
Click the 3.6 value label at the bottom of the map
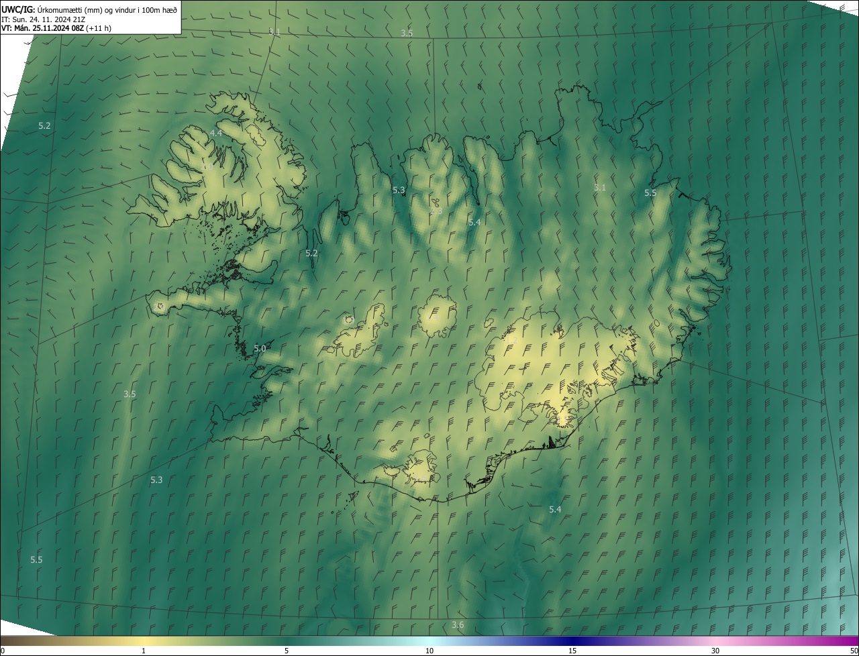458,625
